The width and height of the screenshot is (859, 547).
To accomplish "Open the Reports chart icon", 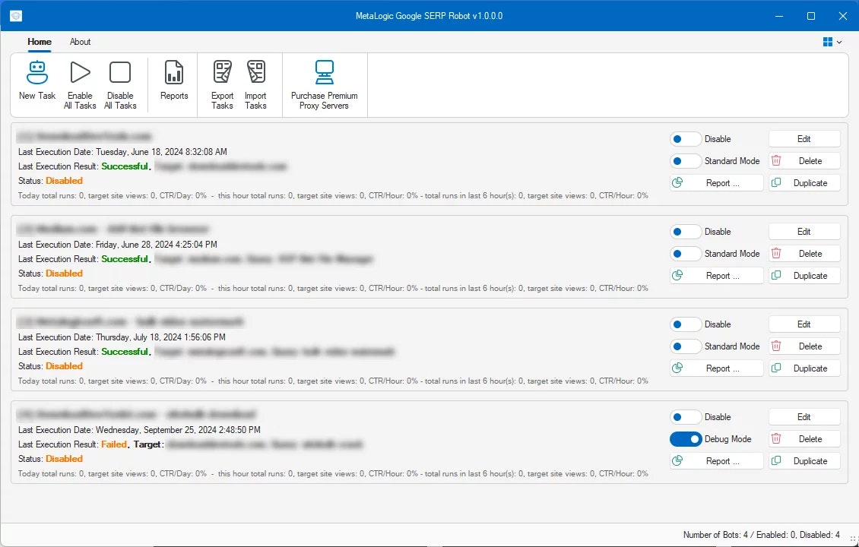I will pyautogui.click(x=174, y=72).
